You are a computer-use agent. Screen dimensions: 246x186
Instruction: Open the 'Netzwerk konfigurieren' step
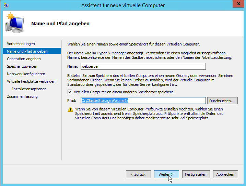(x=26, y=74)
